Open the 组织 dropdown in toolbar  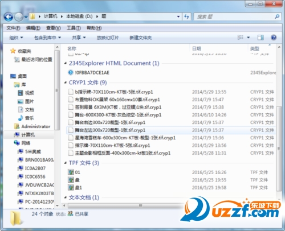pyautogui.click(x=16, y=38)
